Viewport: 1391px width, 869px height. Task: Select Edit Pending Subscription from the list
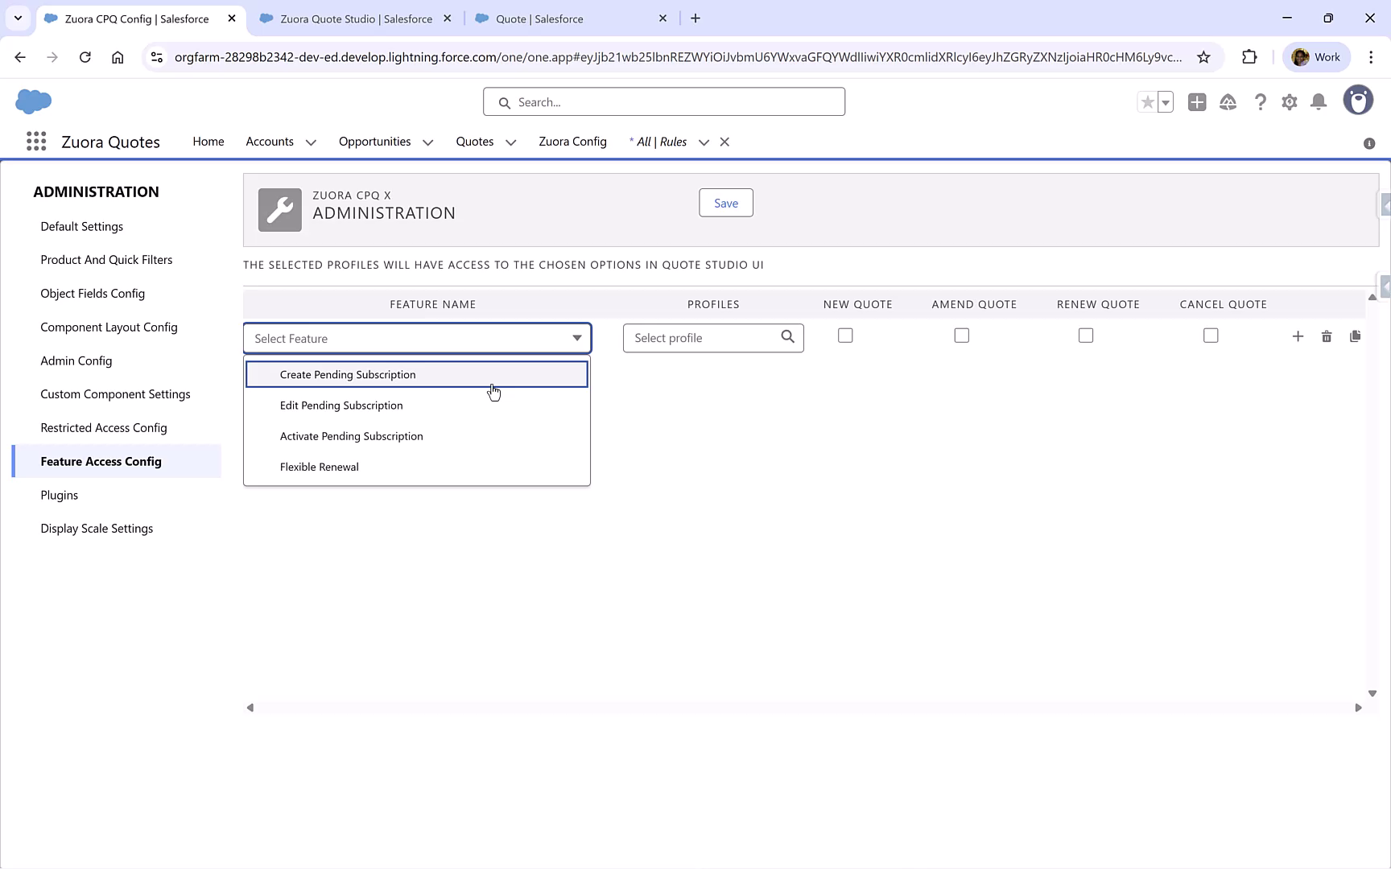click(x=341, y=405)
